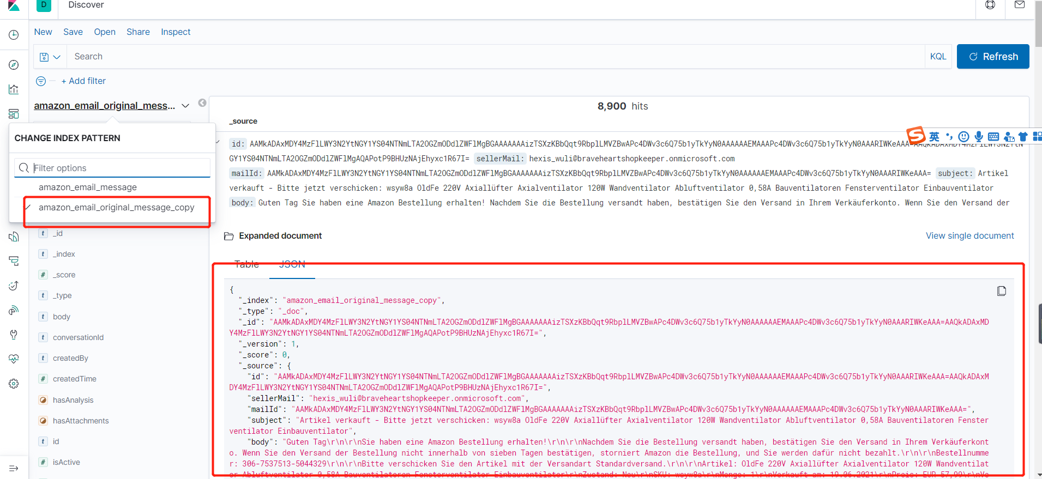The height and width of the screenshot is (479, 1042).
Task: Open Visualize chart icon in sidebar
Action: pyautogui.click(x=14, y=89)
